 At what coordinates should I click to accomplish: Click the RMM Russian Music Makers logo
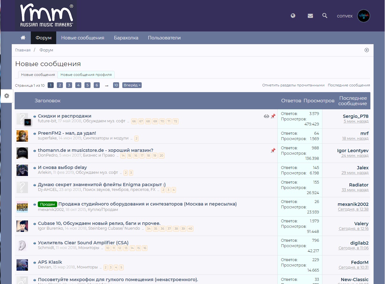coord(46,16)
